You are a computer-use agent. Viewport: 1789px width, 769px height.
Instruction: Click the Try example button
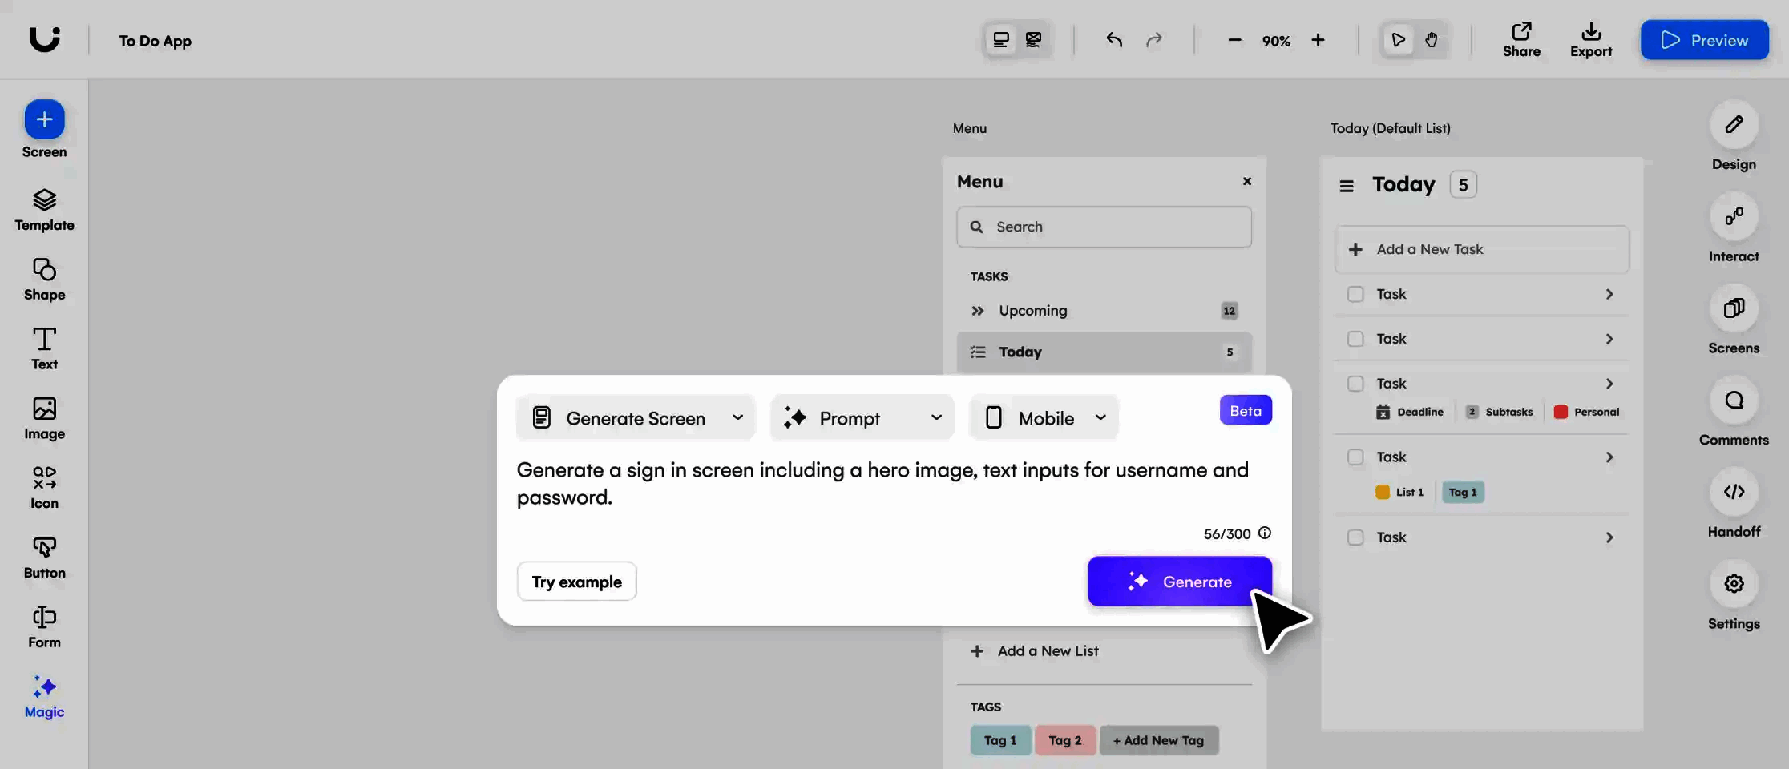577,582
